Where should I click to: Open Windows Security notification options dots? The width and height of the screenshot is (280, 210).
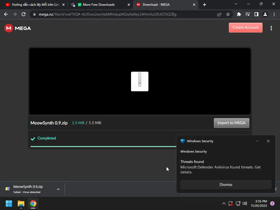point(257,141)
